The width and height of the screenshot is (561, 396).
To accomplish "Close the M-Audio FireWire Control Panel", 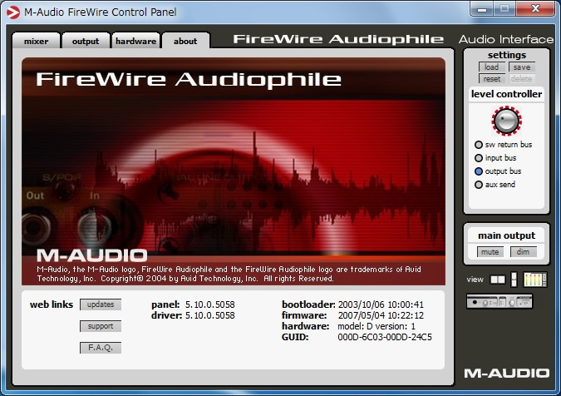I will [x=535, y=9].
